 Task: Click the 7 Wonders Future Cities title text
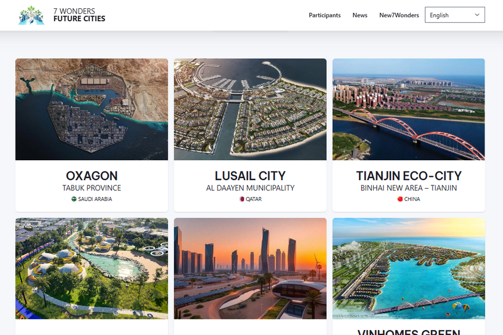(x=79, y=15)
